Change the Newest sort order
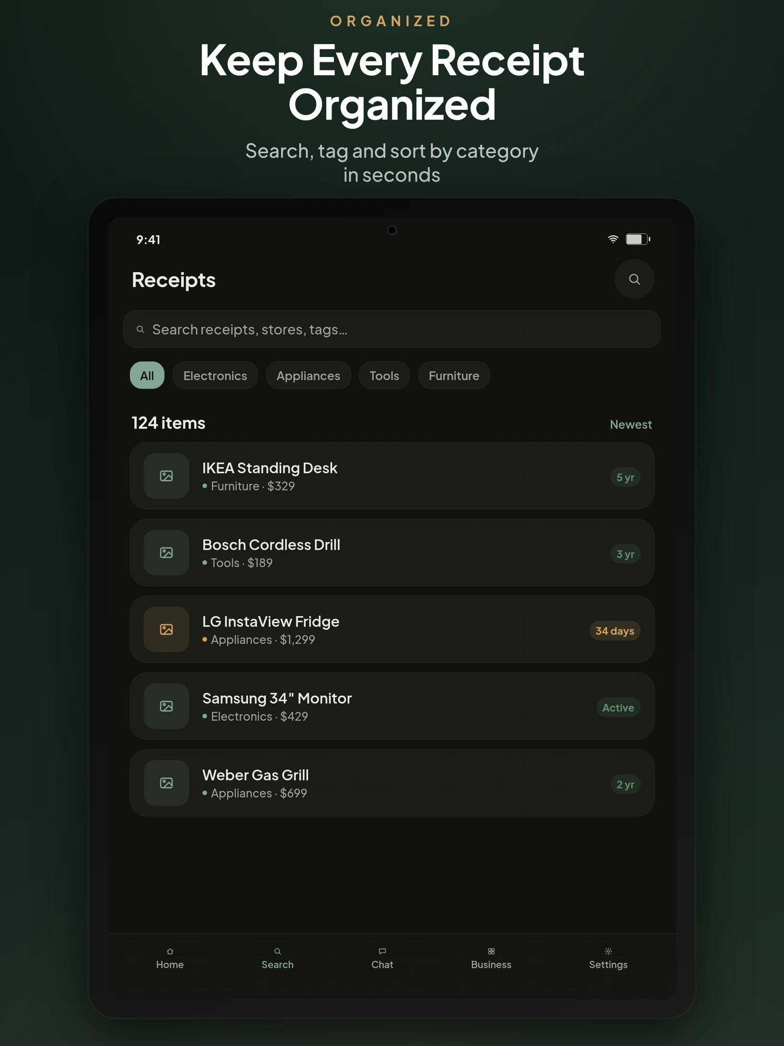Image resolution: width=784 pixels, height=1046 pixels. (631, 425)
